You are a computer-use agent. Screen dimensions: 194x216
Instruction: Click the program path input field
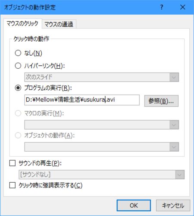[82, 100]
